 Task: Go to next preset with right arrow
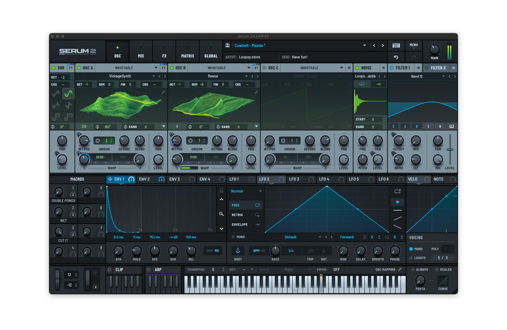point(383,46)
